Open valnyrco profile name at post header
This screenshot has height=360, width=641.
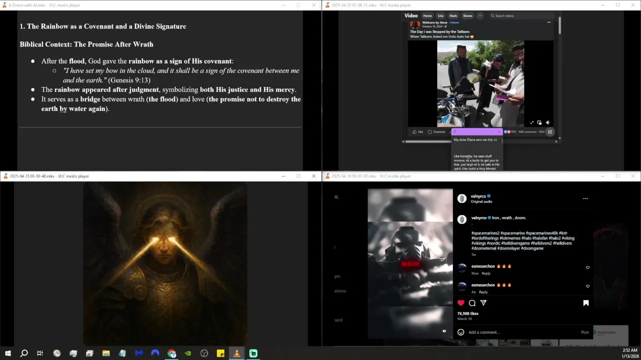[479, 196]
